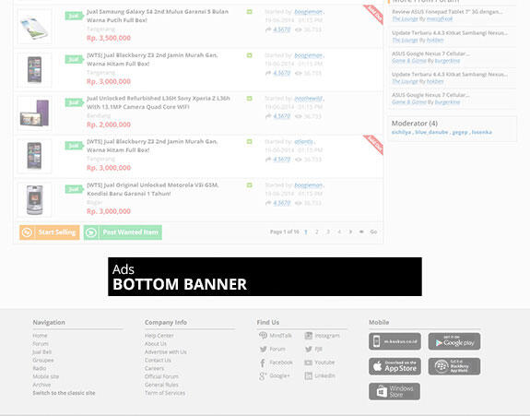Open marcofirst profile in the sidebar
This screenshot has width=530, height=416.
tap(440, 19)
